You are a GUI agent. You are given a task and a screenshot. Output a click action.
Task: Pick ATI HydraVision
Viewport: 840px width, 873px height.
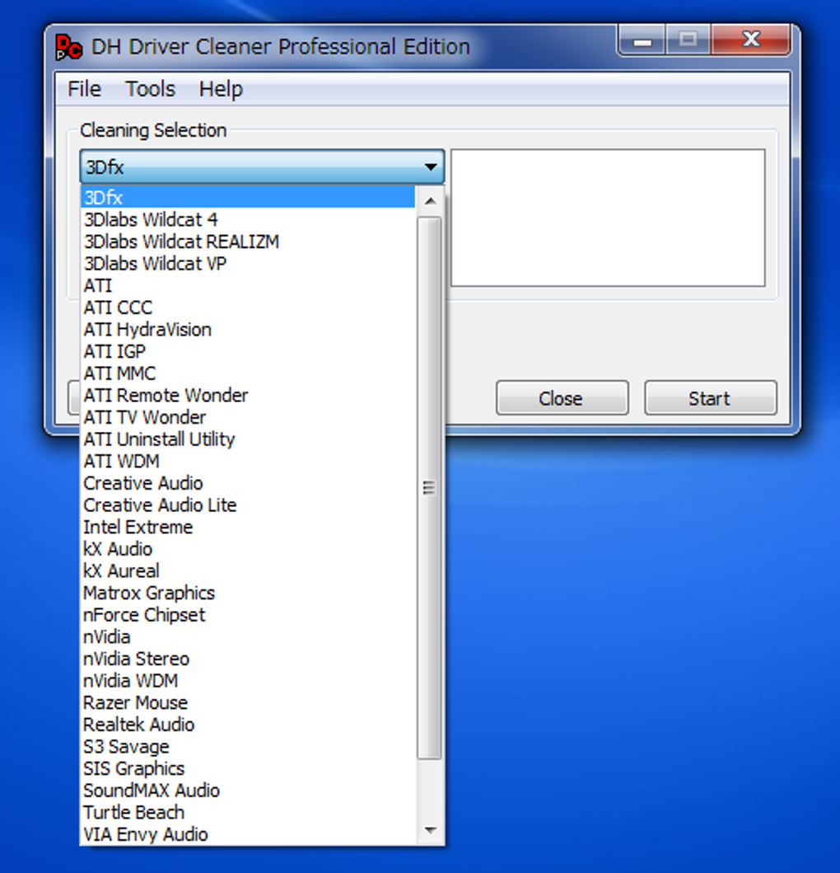(x=248, y=329)
